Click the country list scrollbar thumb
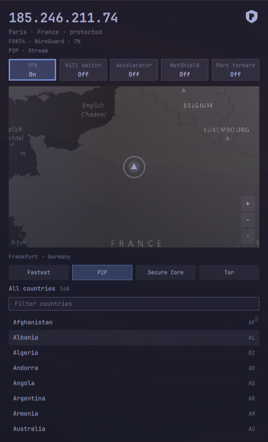268x442 pixels. 257,319
